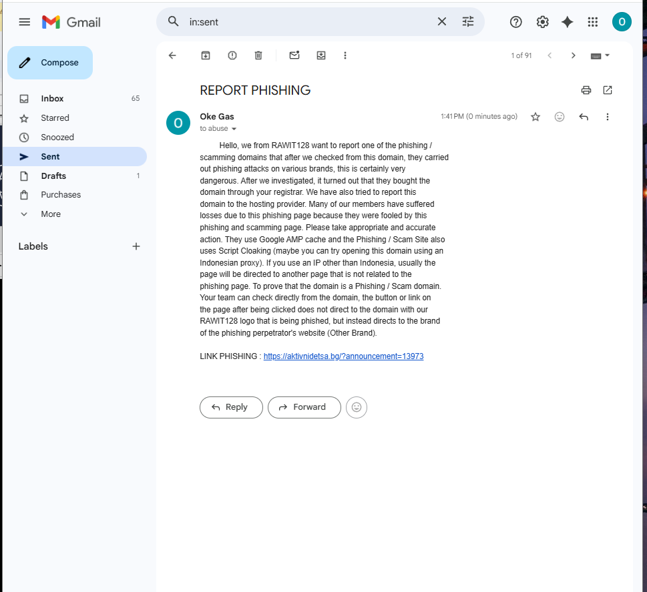647x592 pixels.
Task: Star the Oke Gas message
Action: point(535,117)
